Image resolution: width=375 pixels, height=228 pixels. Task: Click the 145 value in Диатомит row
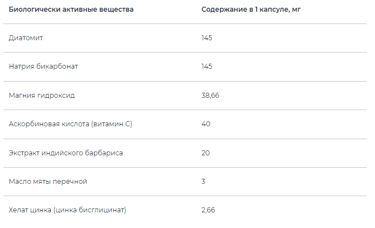(207, 38)
